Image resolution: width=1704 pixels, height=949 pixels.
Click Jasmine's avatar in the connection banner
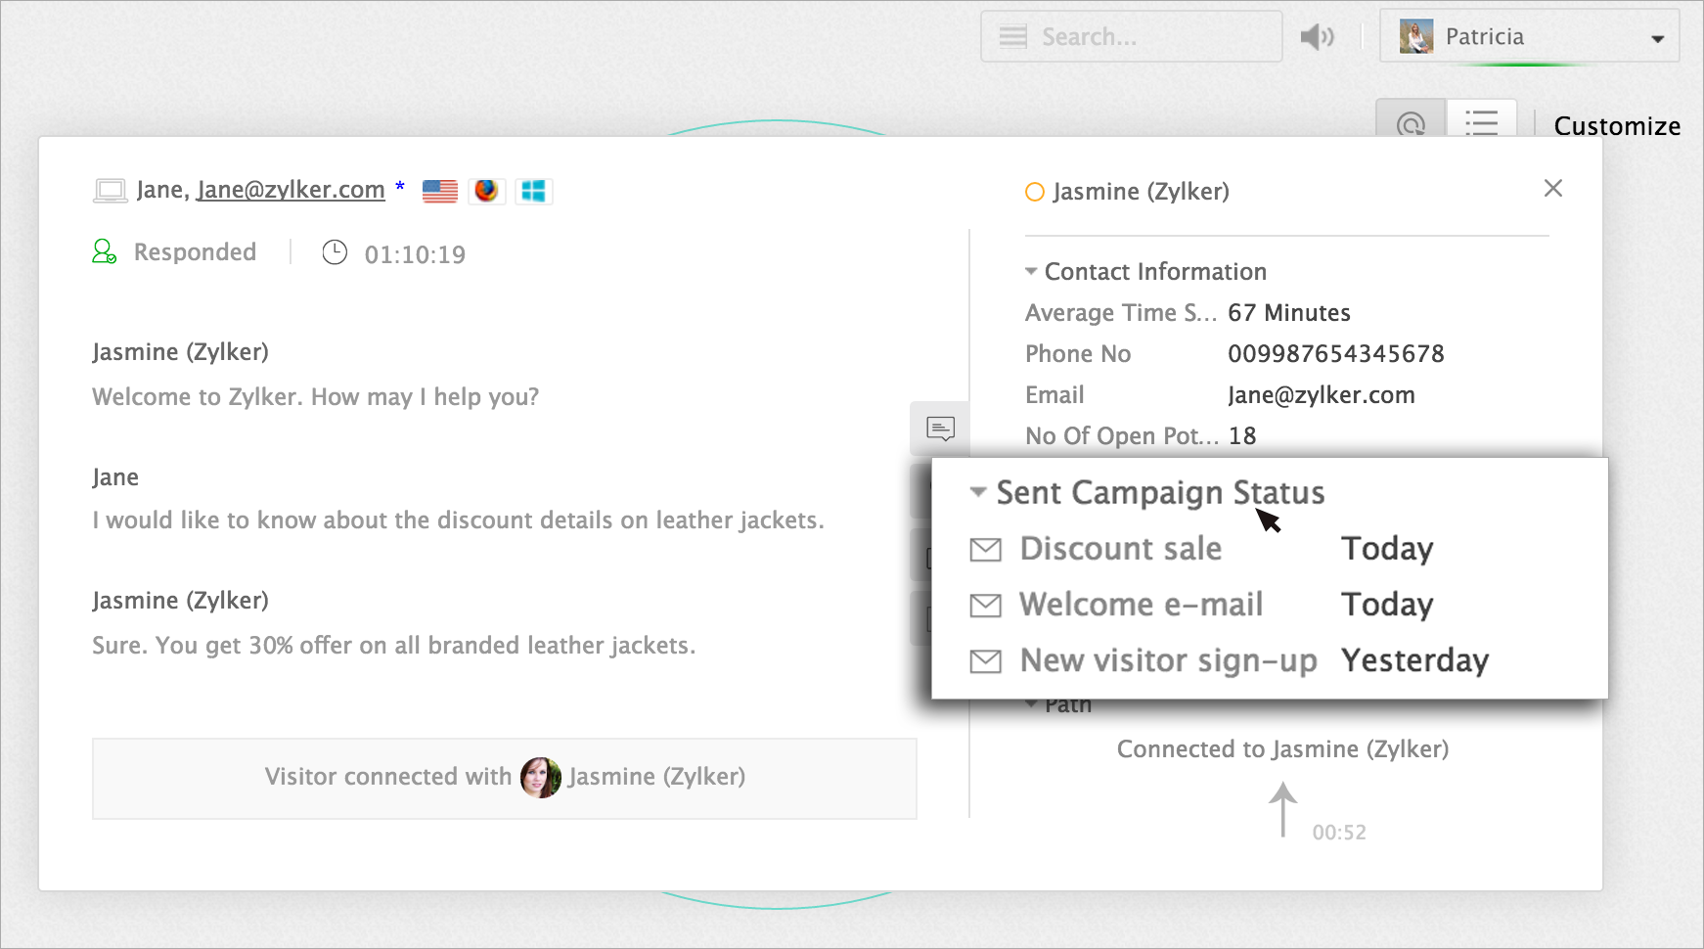click(x=541, y=778)
